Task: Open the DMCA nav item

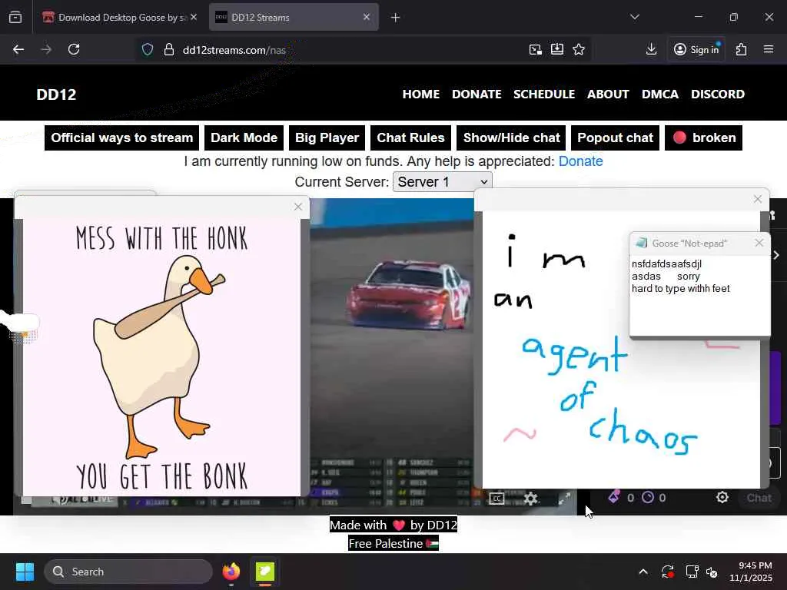Action: click(660, 94)
